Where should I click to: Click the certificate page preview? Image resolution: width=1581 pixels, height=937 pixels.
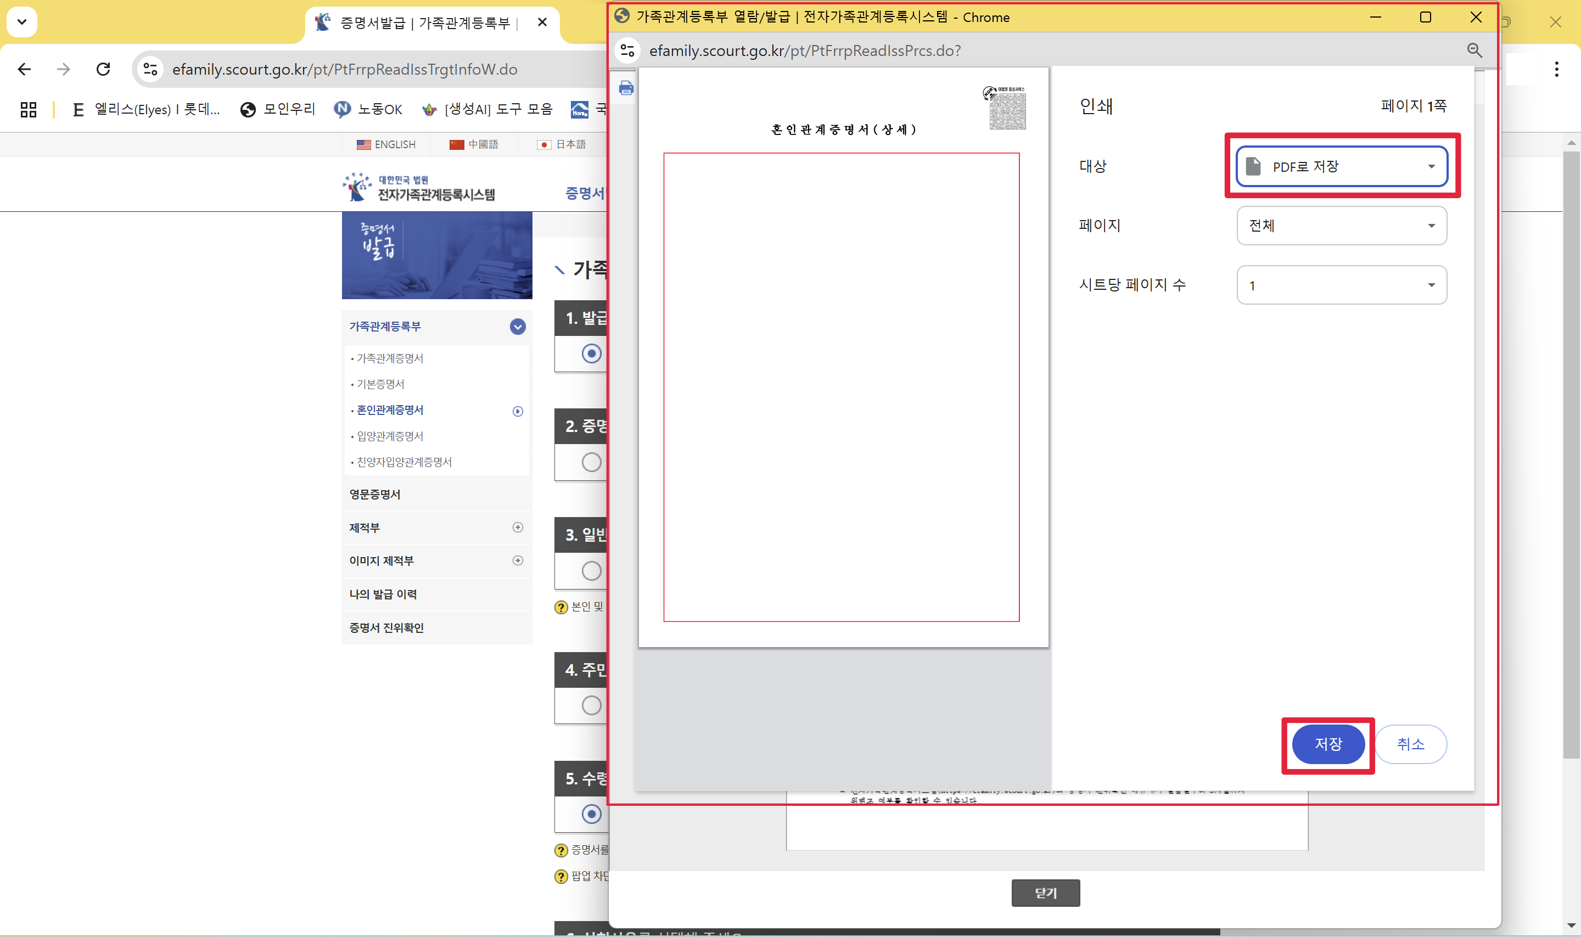(x=843, y=357)
